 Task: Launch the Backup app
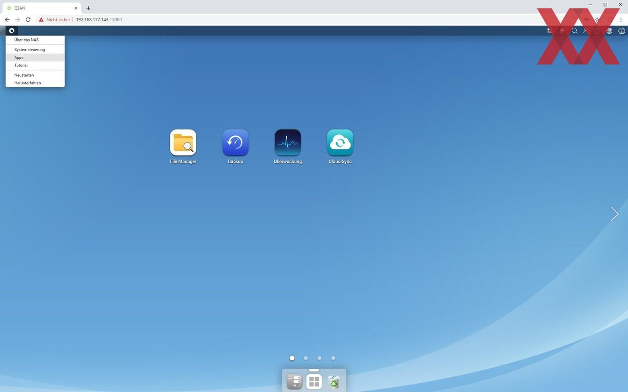(x=235, y=143)
